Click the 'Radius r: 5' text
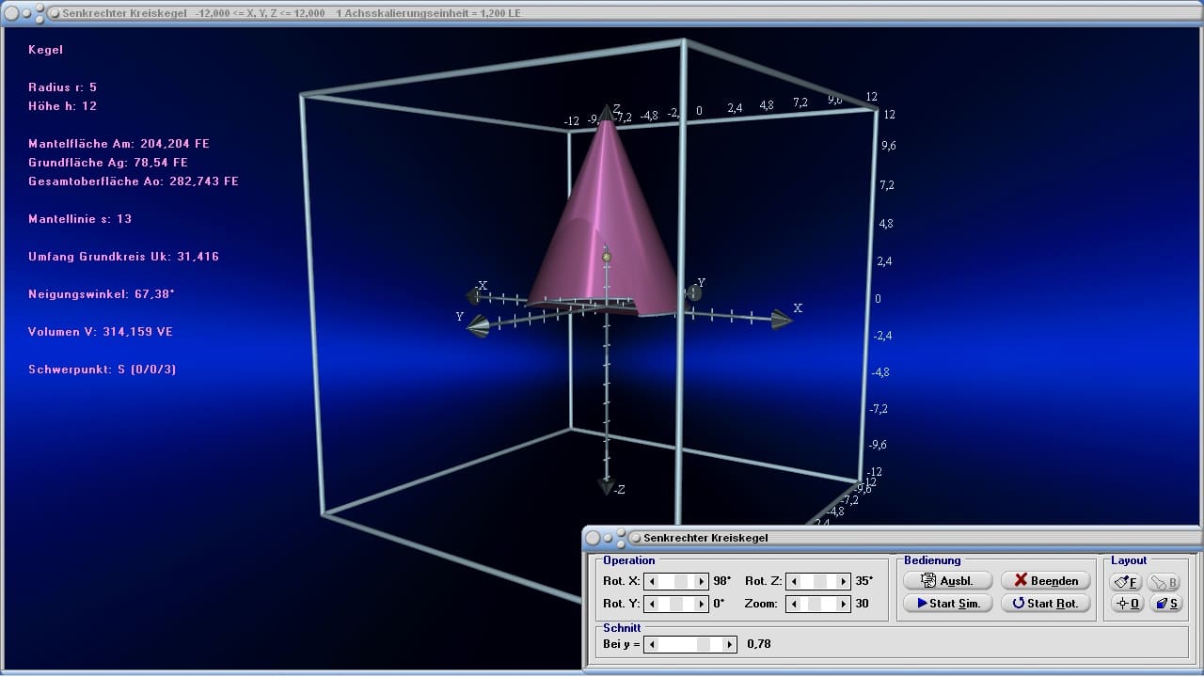 pyautogui.click(x=62, y=87)
